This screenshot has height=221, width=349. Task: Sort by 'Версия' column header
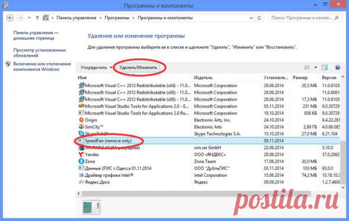[x=330, y=78]
